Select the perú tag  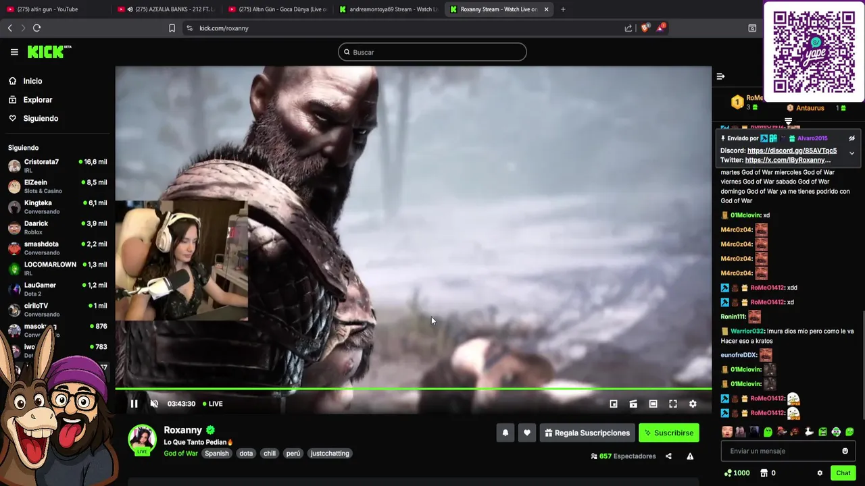pos(293,454)
